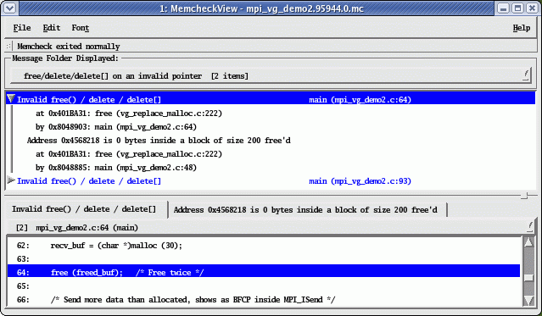Viewport: 542px width, 316px height.
Task: Open the Help menu
Action: 522,28
